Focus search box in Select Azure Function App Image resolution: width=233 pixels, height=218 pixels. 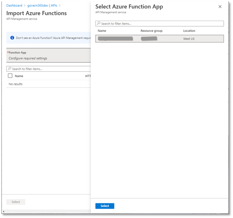click(159, 23)
